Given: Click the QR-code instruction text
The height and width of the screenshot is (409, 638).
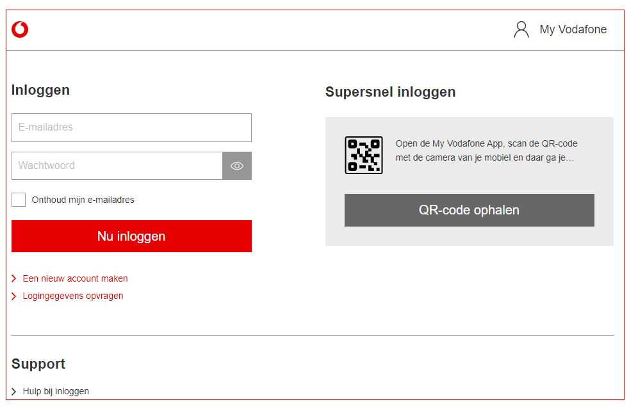Looking at the screenshot, I should (x=486, y=150).
